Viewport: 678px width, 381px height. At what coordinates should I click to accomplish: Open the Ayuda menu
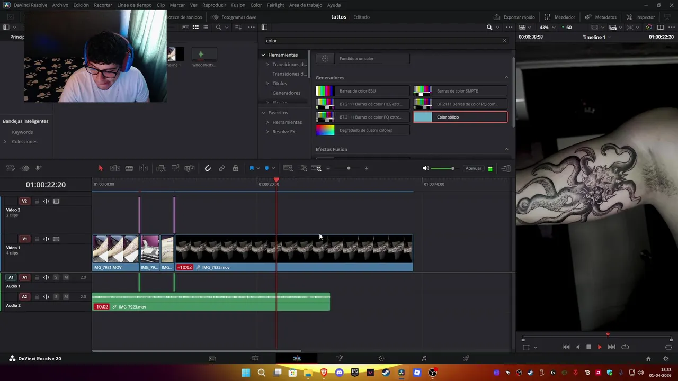tap(334, 5)
